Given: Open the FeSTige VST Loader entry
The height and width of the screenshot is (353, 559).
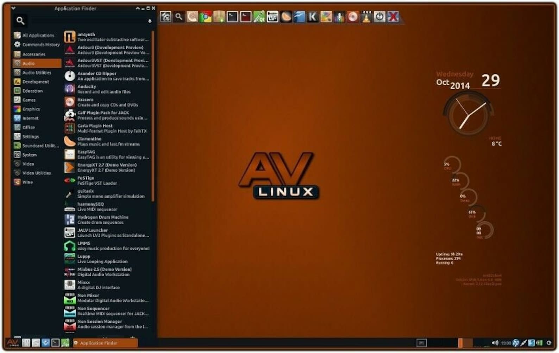Looking at the screenshot, I should [107, 180].
